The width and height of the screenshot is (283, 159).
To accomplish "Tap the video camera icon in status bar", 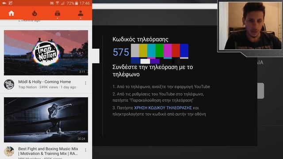I will [x=4, y=3].
